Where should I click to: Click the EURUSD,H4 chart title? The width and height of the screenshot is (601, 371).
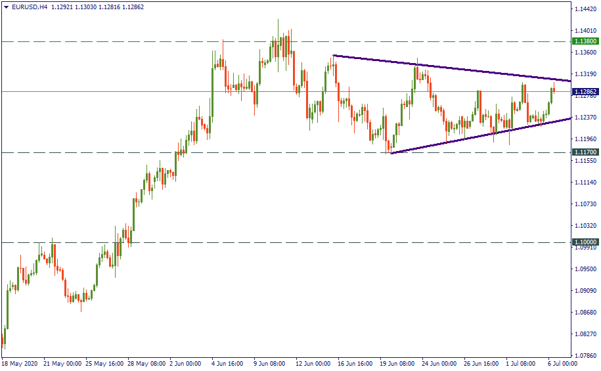coord(30,7)
